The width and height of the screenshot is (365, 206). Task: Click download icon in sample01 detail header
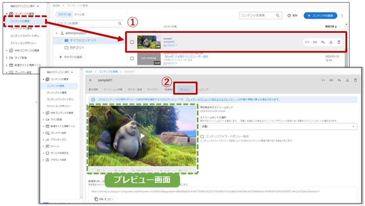[347, 80]
